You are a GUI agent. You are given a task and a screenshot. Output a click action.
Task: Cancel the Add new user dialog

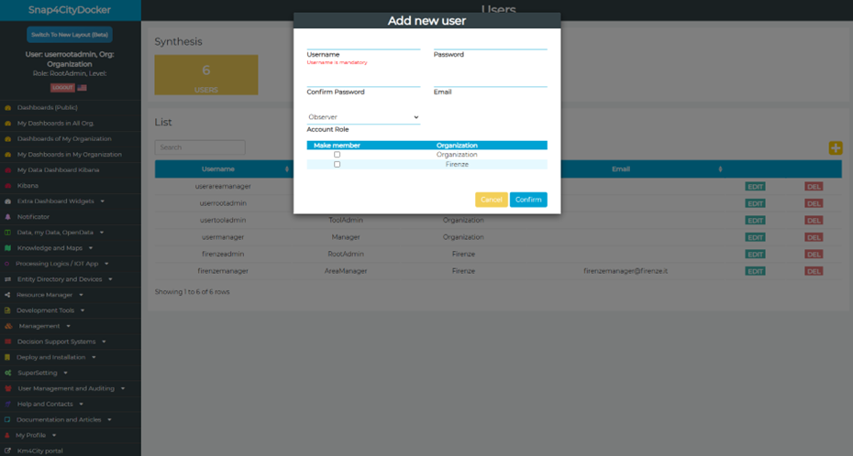click(x=491, y=200)
